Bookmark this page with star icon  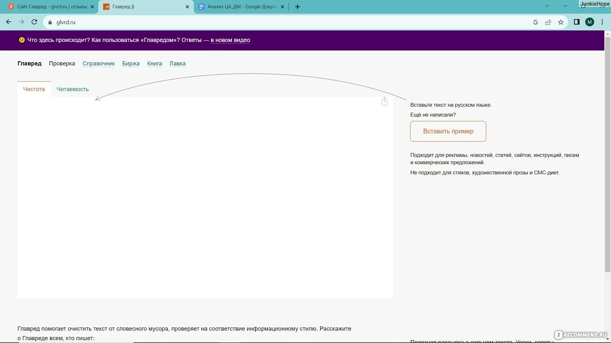561,22
